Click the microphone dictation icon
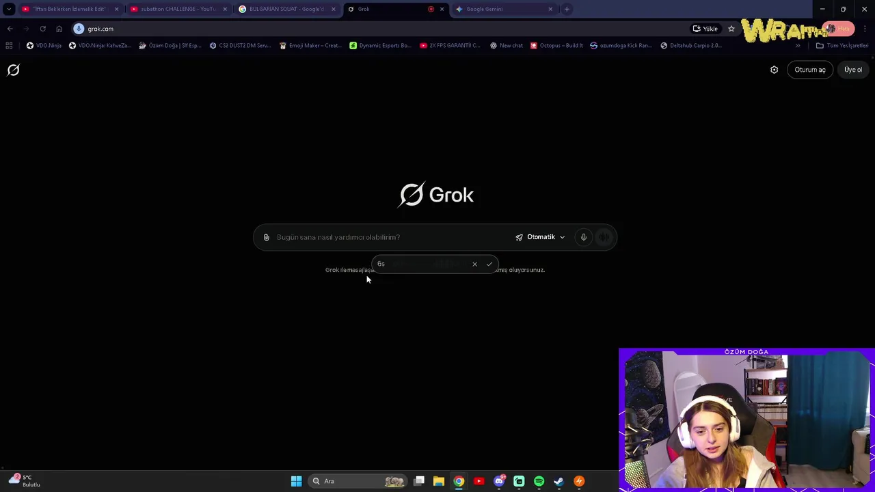This screenshot has height=492, width=875. [x=583, y=237]
